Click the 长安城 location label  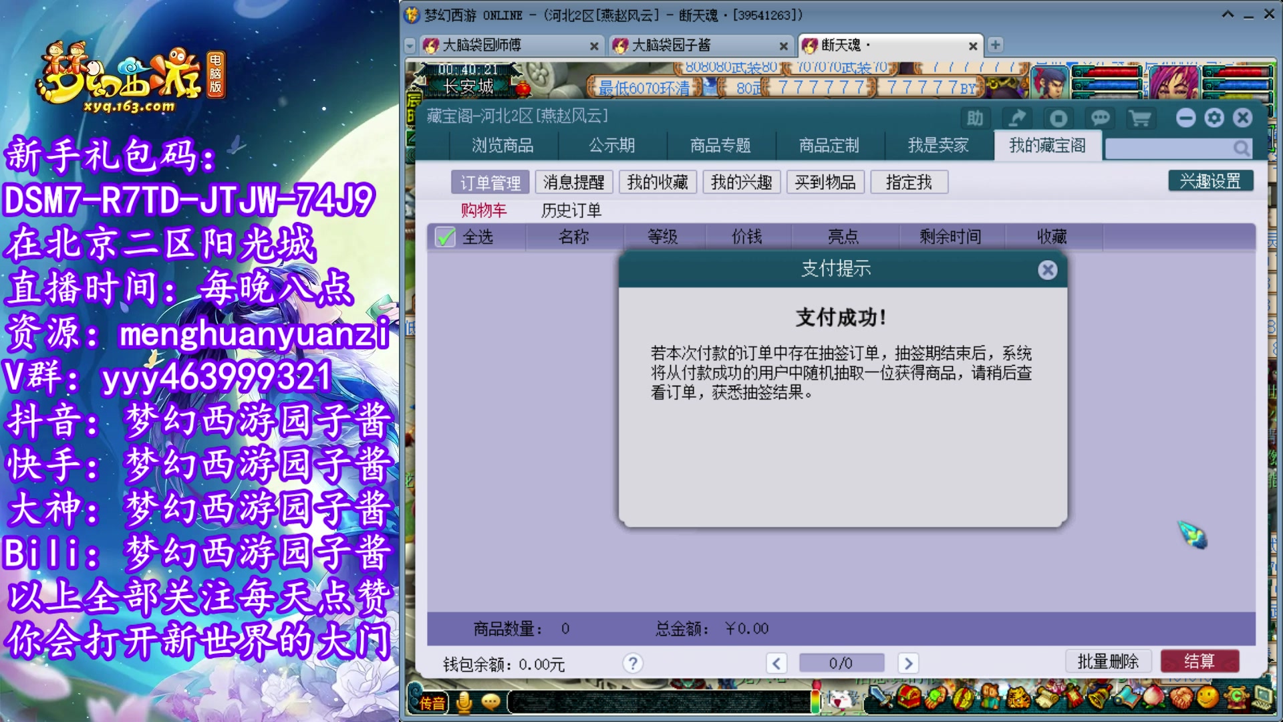[x=468, y=86]
